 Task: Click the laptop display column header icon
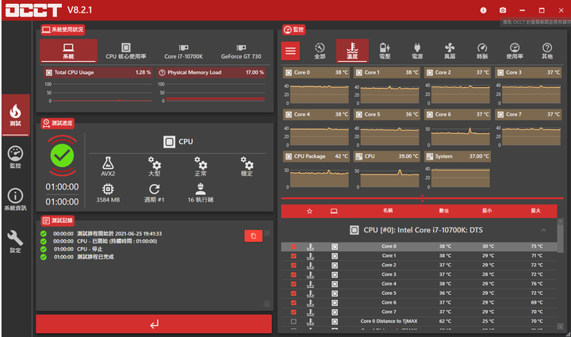pyautogui.click(x=334, y=211)
